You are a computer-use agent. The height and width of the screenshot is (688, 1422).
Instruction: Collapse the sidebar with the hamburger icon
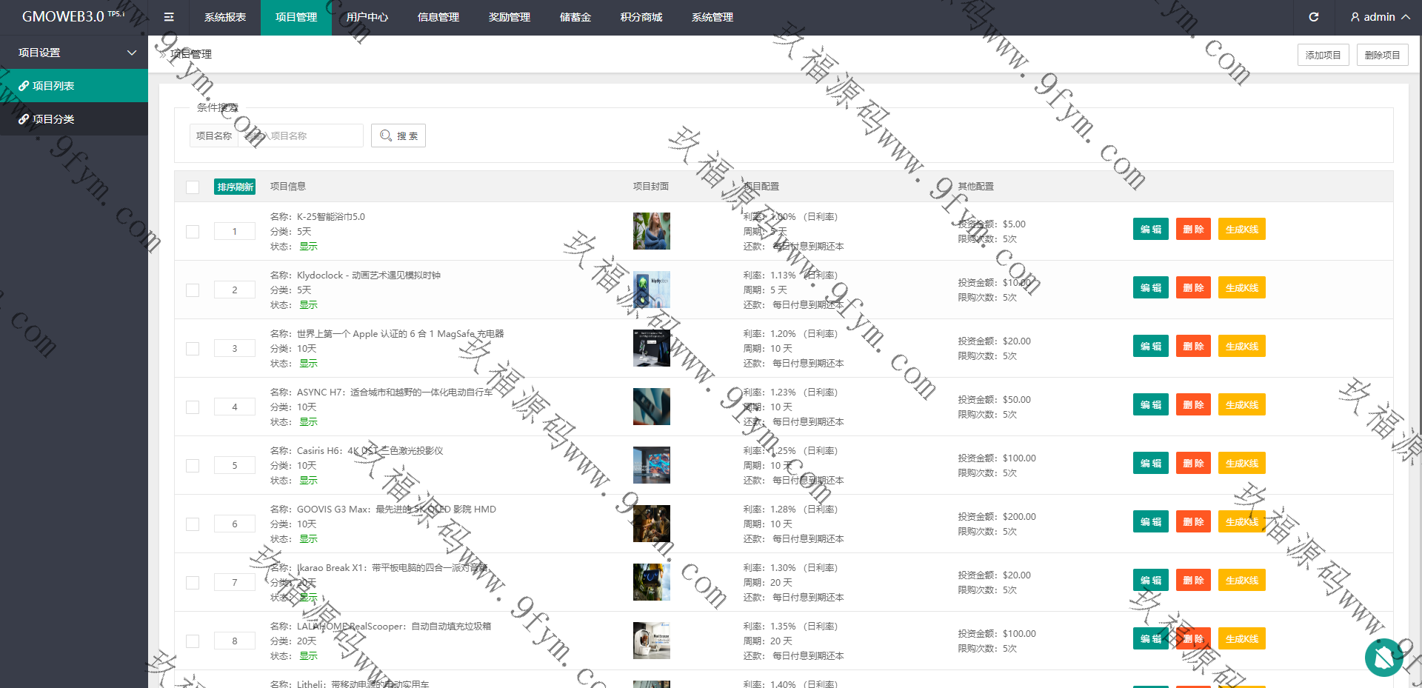(x=169, y=17)
